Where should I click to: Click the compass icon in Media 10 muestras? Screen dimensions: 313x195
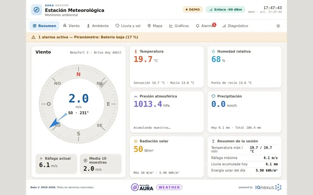tap(85, 160)
